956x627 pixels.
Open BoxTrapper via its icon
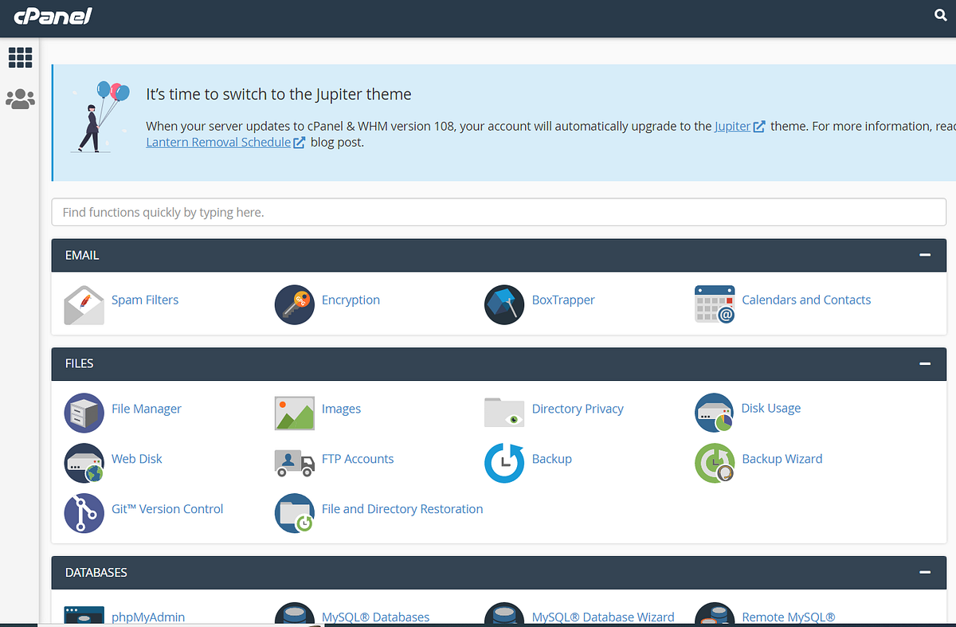(x=504, y=304)
